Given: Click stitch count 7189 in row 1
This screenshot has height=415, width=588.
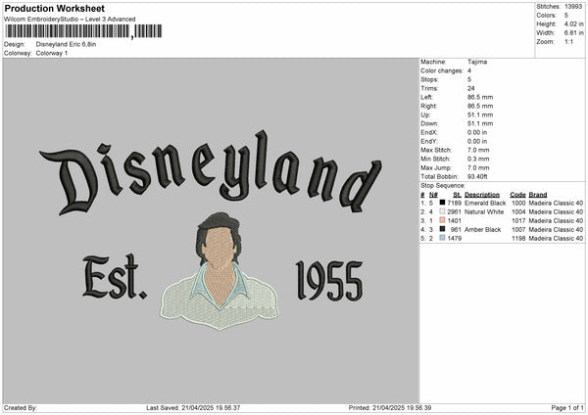Looking at the screenshot, I should coord(454,203).
